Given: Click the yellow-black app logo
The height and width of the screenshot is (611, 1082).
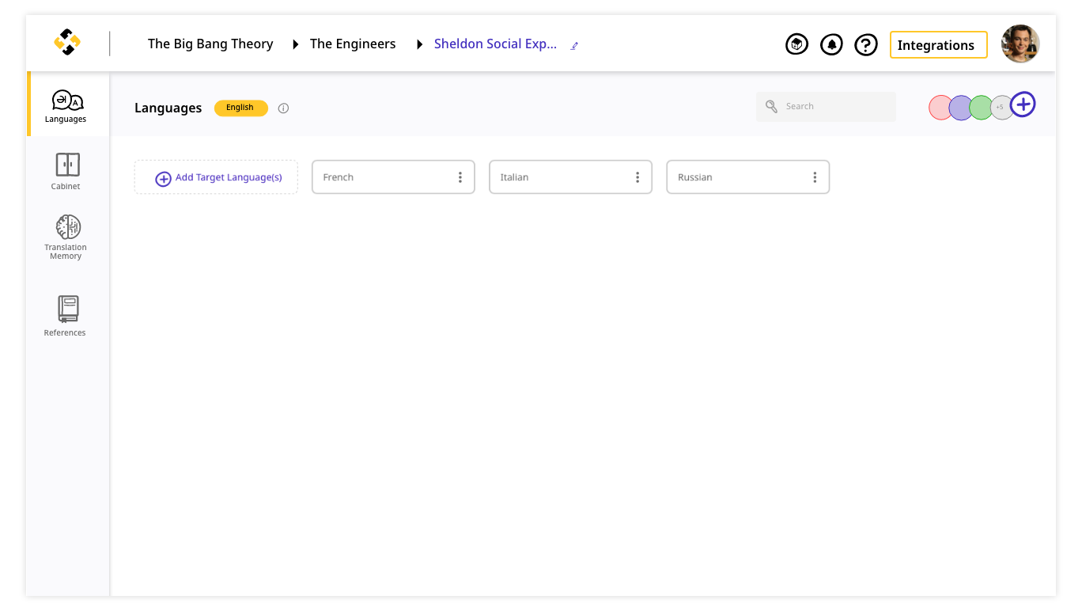Looking at the screenshot, I should [x=67, y=42].
